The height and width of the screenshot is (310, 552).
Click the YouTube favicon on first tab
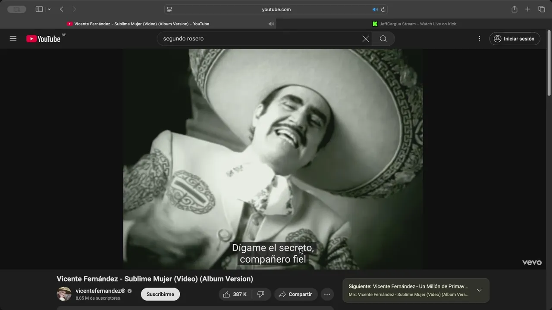[x=70, y=24]
